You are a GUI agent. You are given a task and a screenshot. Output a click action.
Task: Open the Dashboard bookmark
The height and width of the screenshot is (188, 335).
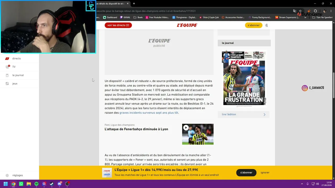[110, 17]
